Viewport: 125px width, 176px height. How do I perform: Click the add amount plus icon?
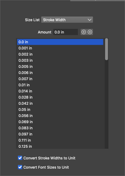[84, 32]
